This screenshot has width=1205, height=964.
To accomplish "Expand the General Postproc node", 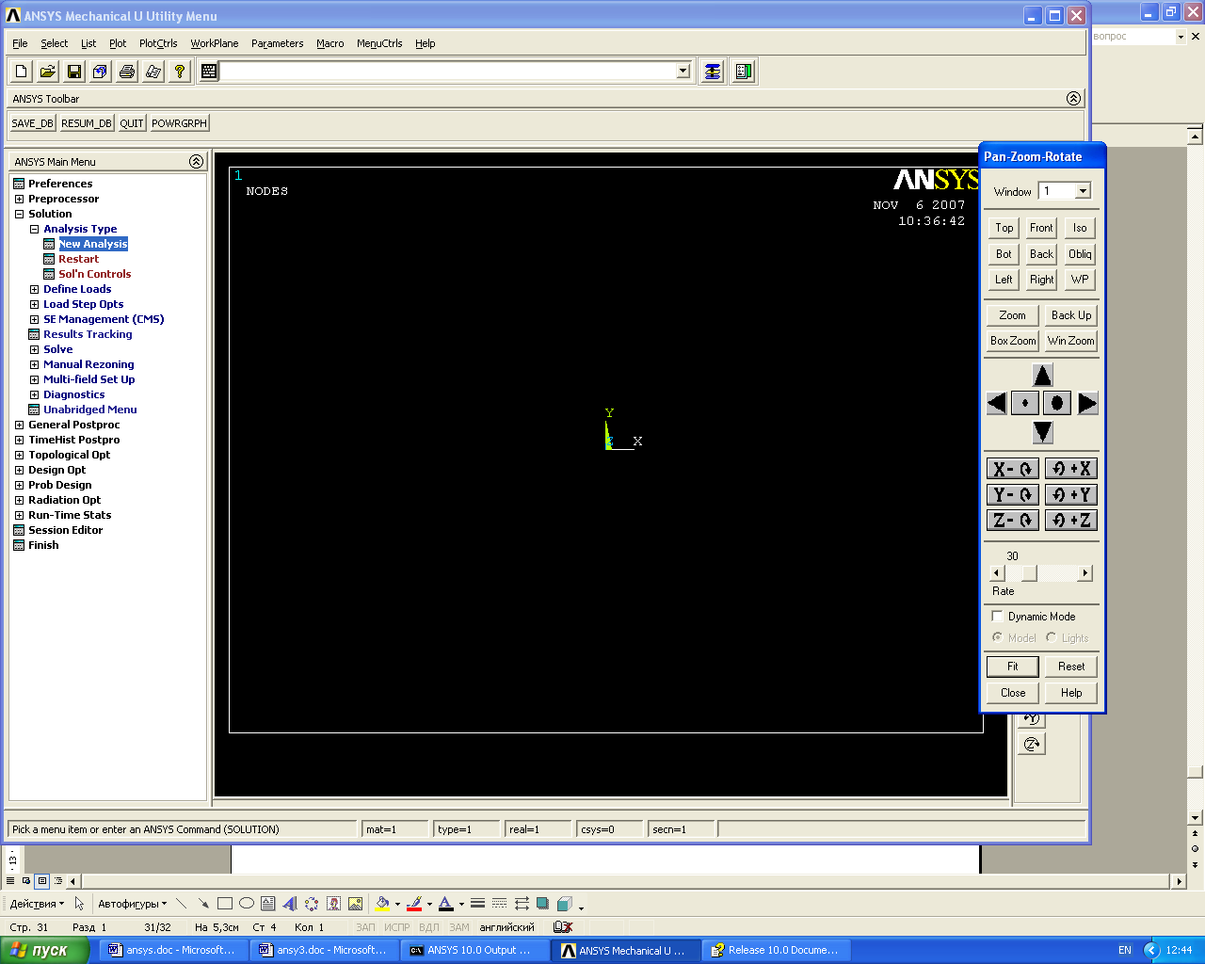I will point(19,425).
